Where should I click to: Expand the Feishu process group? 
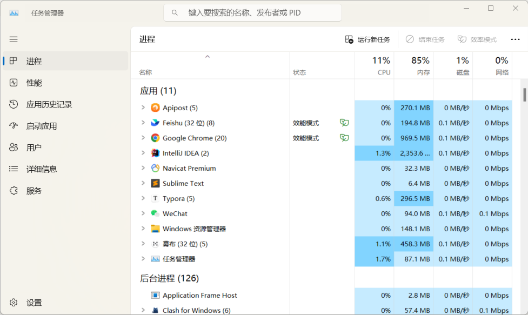click(143, 123)
